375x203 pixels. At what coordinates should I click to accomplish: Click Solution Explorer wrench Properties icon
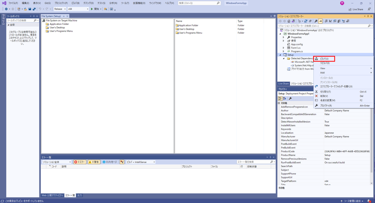(316, 21)
